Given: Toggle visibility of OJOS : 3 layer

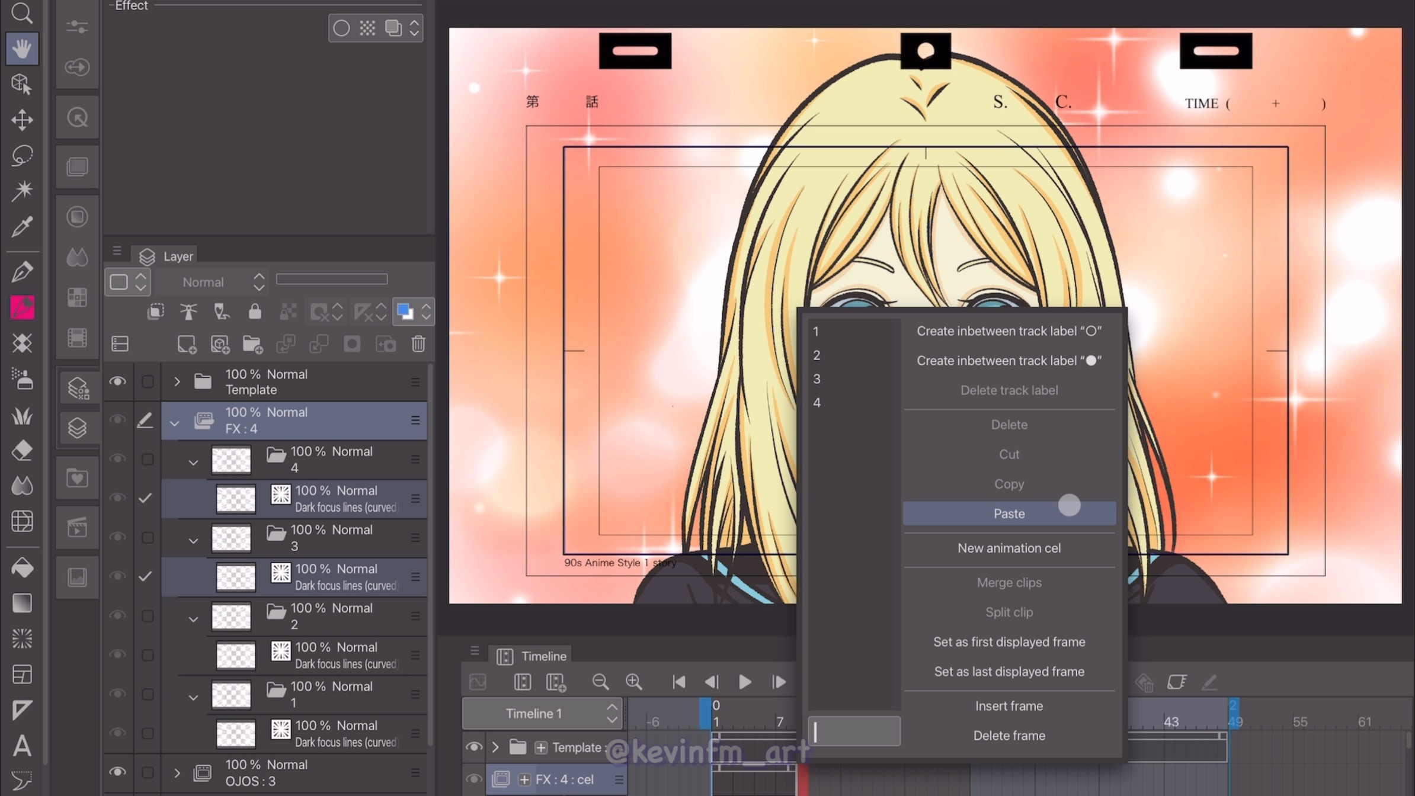Looking at the screenshot, I should coord(117,772).
